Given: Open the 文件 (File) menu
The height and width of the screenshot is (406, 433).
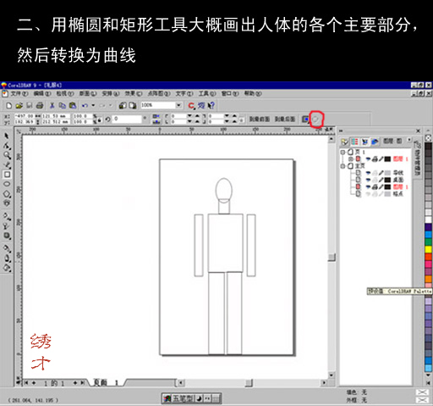Looking at the screenshot, I should coord(19,93).
